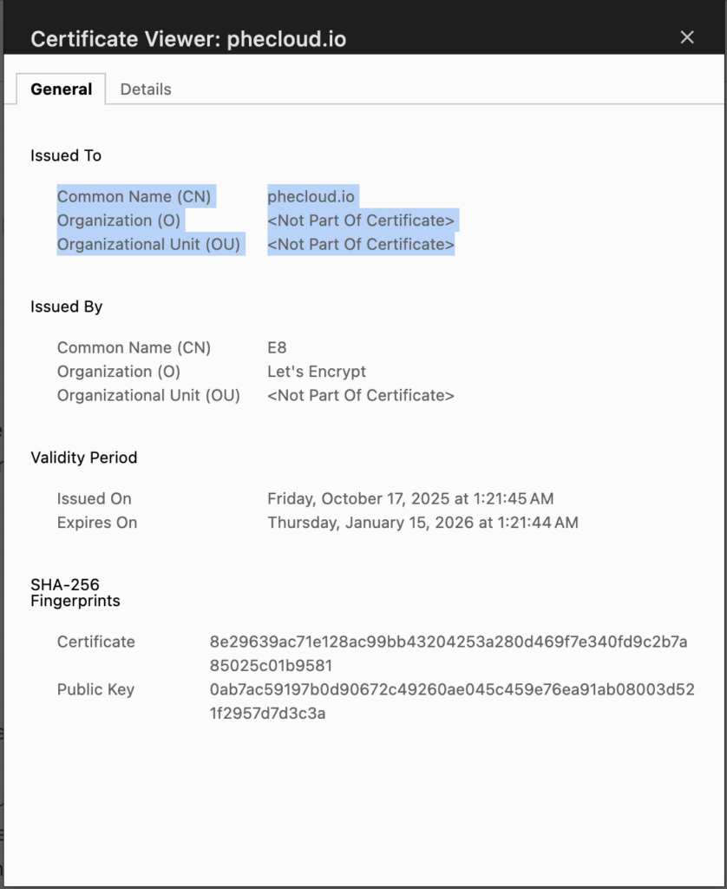The height and width of the screenshot is (889, 727).
Task: Click the Certificate label under fingerprints
Action: (96, 642)
